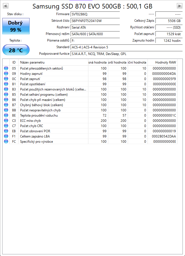Select row Počet selhání programu (celkem)

tap(90, 94)
